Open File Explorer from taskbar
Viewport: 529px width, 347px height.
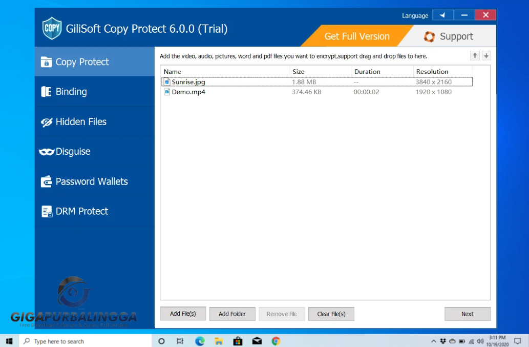(219, 341)
